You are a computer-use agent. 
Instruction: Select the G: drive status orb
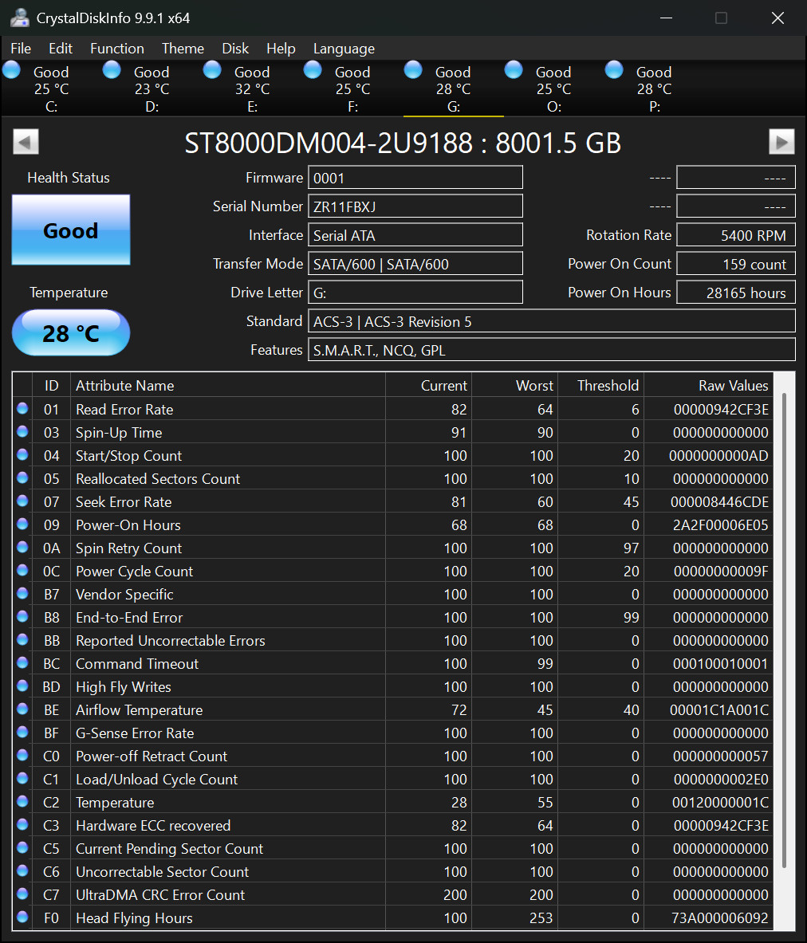[x=413, y=70]
